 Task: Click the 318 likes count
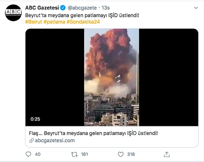pos(131,154)
